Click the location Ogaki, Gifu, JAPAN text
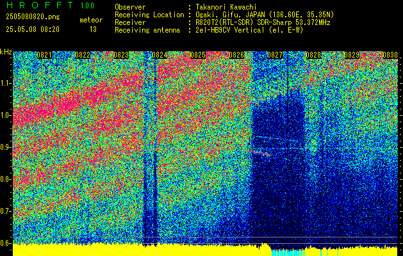Screen dimensions: 403x256 [x=265, y=15]
